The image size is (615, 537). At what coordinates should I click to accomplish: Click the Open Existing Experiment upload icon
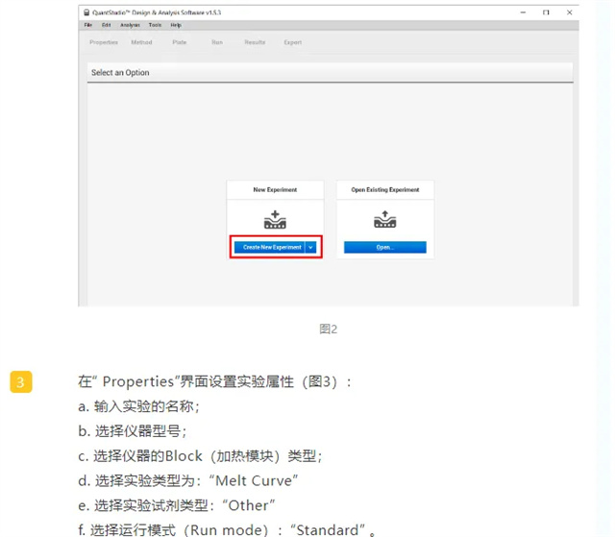(384, 220)
